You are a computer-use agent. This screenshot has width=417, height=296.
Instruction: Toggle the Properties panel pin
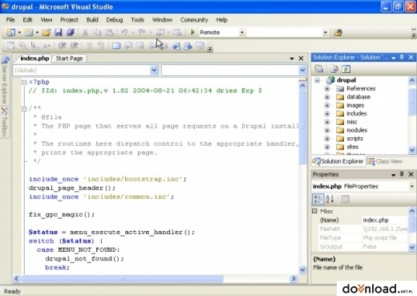(x=402, y=174)
